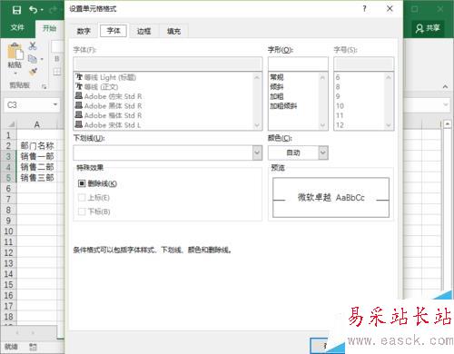Click the Format Painter brush icon
The height and width of the screenshot is (354, 454).
pos(33,72)
